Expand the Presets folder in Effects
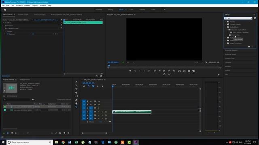Image resolution: width=259 pixels, height=145 pixels. [225, 22]
